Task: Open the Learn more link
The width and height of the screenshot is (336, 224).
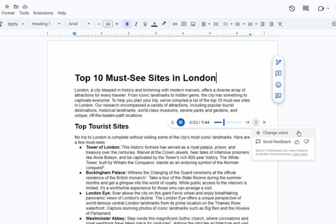Action: [300, 154]
